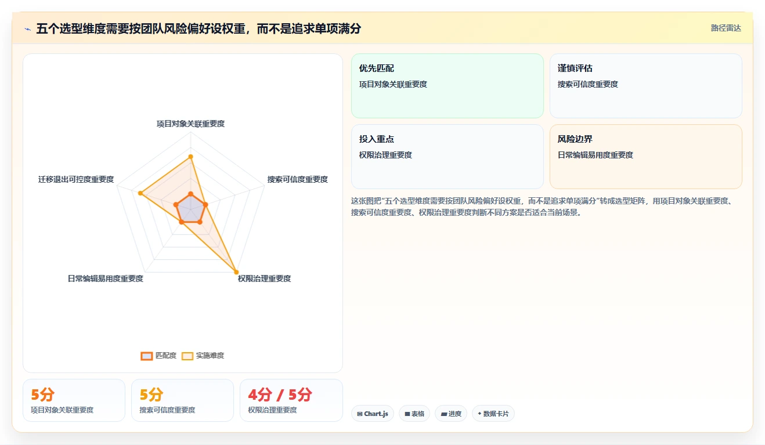The width and height of the screenshot is (765, 445).
Task: Click the 数据卡片 tag
Action: 493,414
